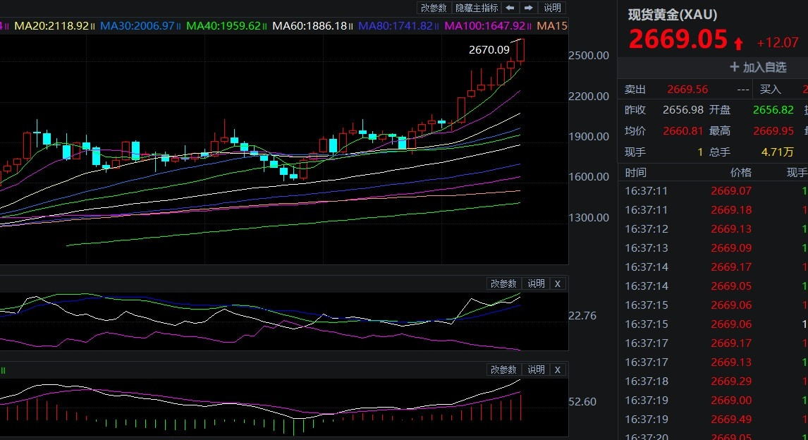Toggle the MA100 line marker

coord(530,26)
